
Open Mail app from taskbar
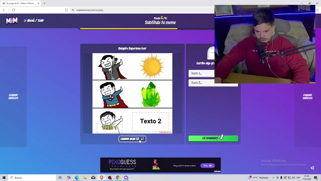(93, 178)
